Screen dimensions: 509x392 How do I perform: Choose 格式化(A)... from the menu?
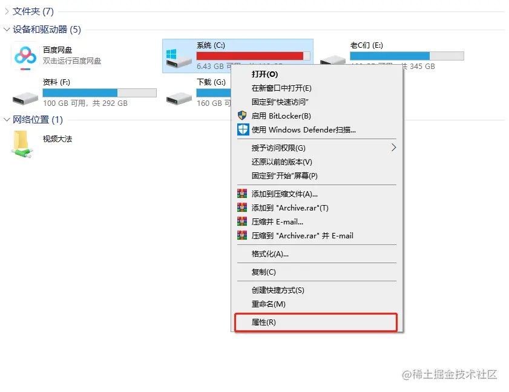(317, 253)
